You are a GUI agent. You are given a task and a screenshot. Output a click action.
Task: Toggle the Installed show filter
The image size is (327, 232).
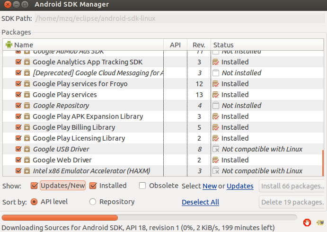(93, 186)
